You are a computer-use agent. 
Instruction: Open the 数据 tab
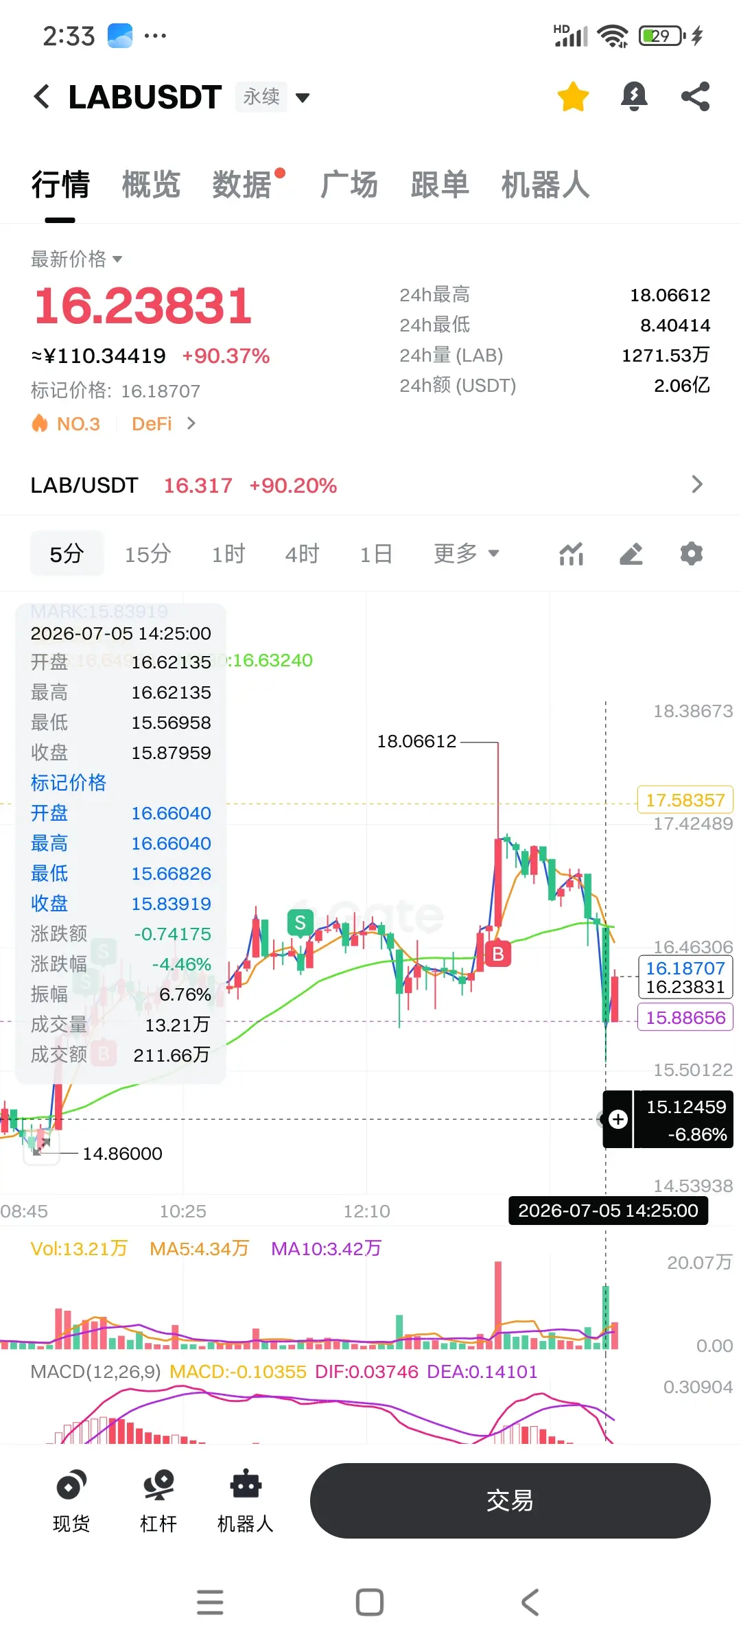point(242,185)
